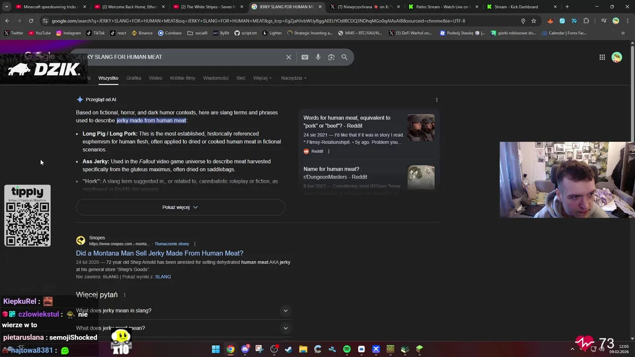The height and width of the screenshot is (357, 635).
Task: Open Discord from the taskbar
Action: pos(245,349)
